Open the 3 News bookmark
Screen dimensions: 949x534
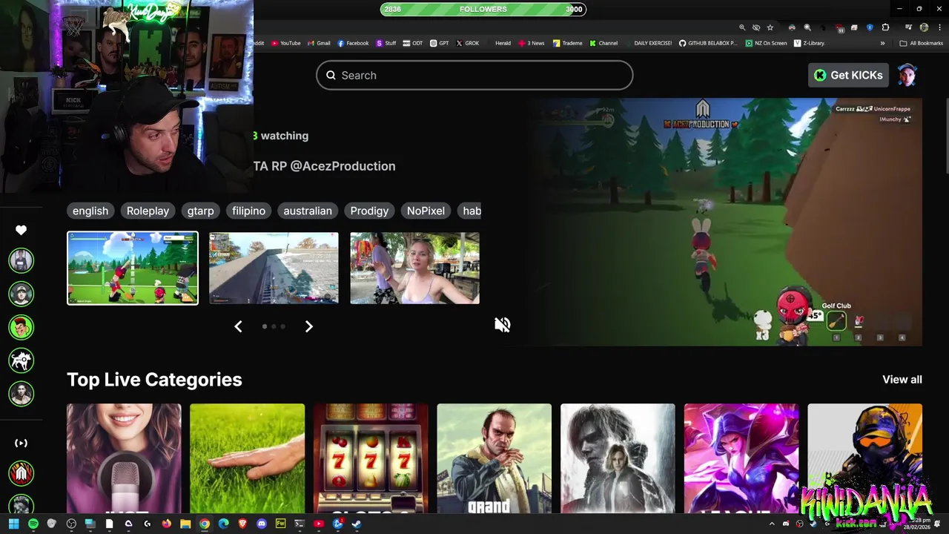click(x=532, y=43)
